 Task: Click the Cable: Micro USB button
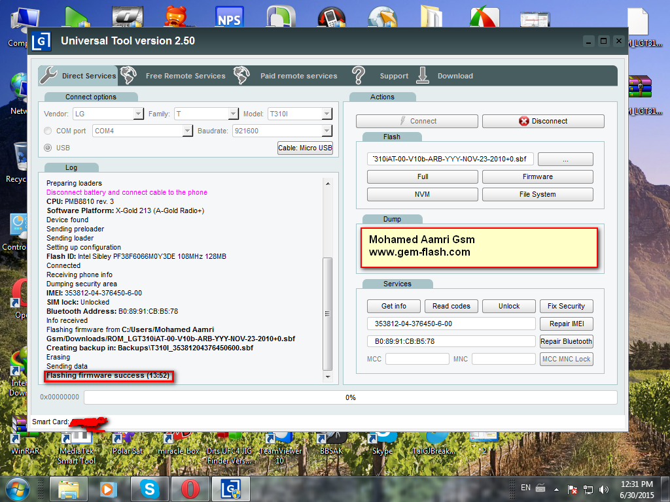tap(305, 148)
